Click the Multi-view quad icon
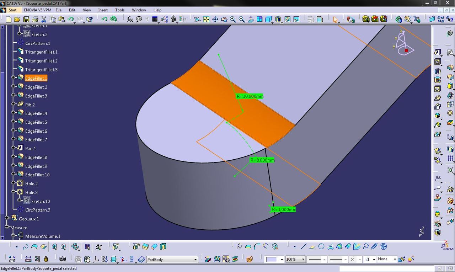The image size is (455, 272). point(259,19)
